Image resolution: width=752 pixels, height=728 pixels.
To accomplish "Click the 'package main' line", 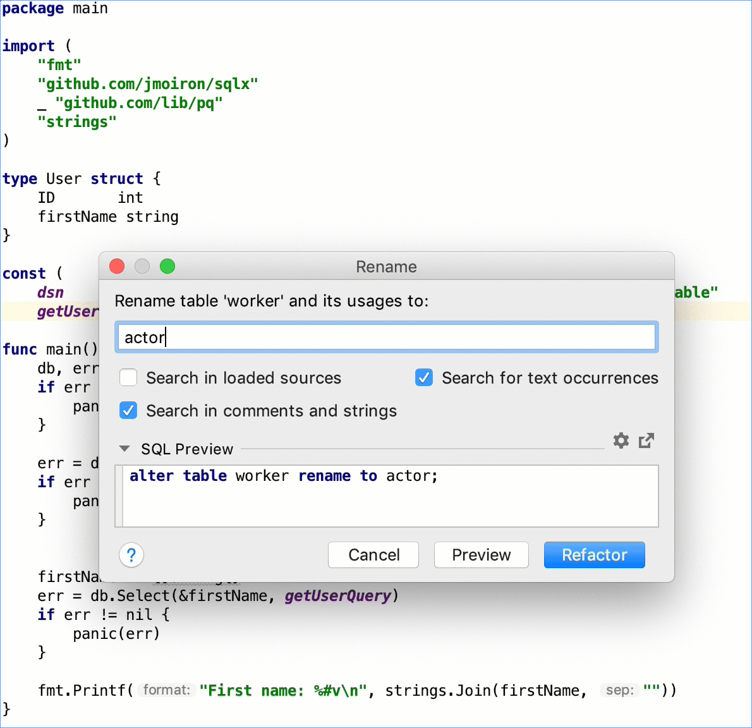I will [55, 9].
